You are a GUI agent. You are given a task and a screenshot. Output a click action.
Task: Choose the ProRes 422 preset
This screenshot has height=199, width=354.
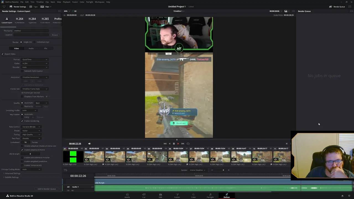click(58, 20)
